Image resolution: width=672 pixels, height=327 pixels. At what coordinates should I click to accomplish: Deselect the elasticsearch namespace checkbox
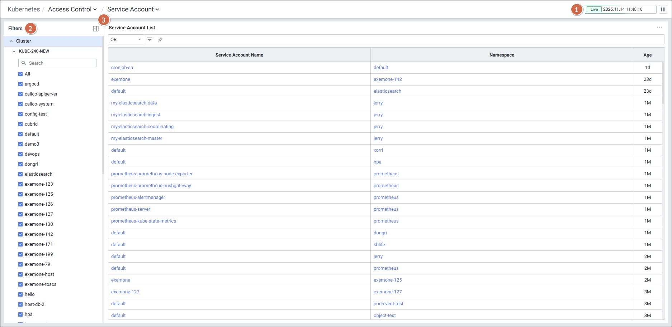click(20, 174)
